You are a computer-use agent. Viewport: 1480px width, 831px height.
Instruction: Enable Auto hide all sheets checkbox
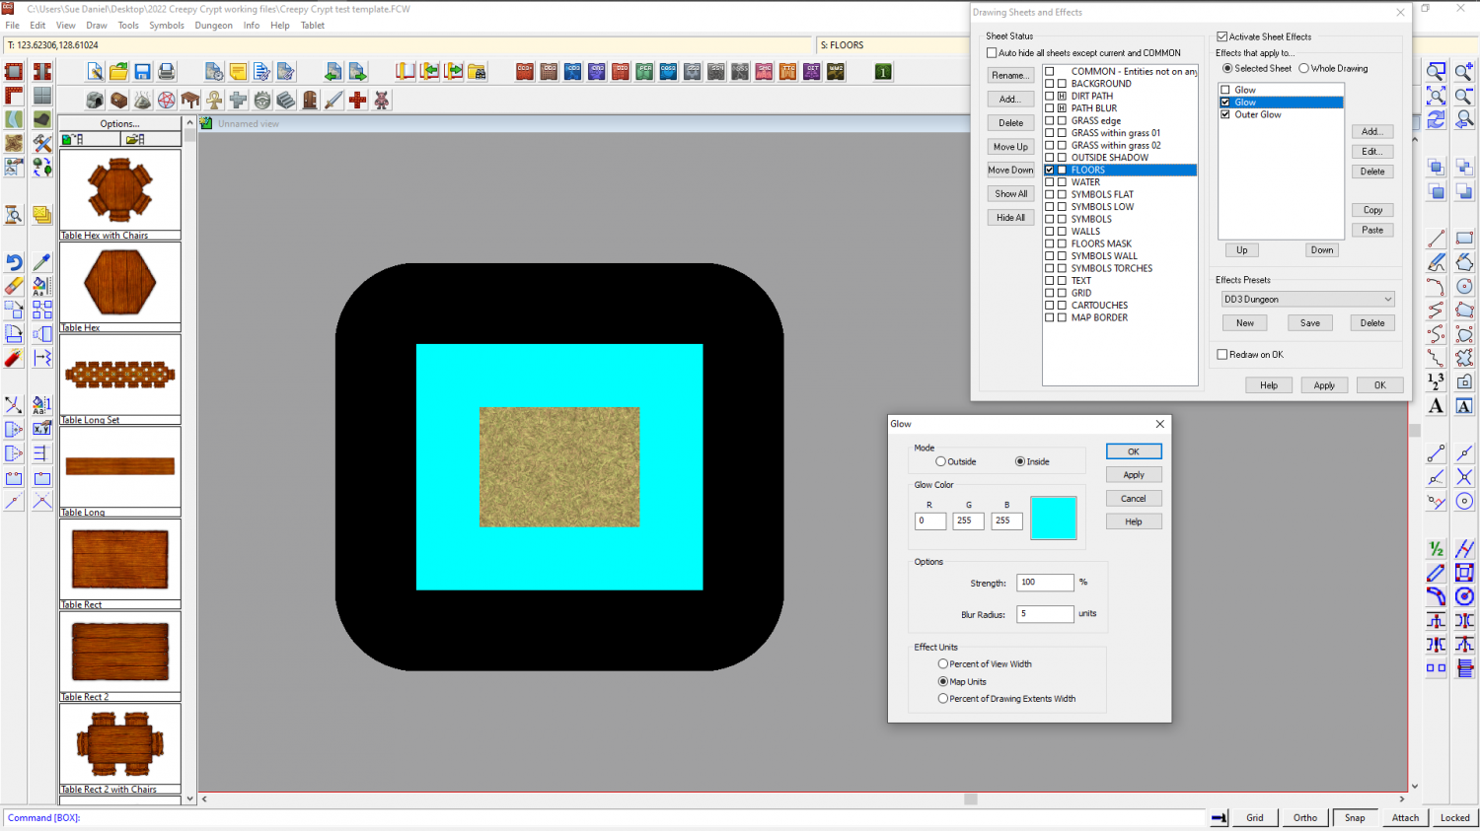(x=993, y=53)
